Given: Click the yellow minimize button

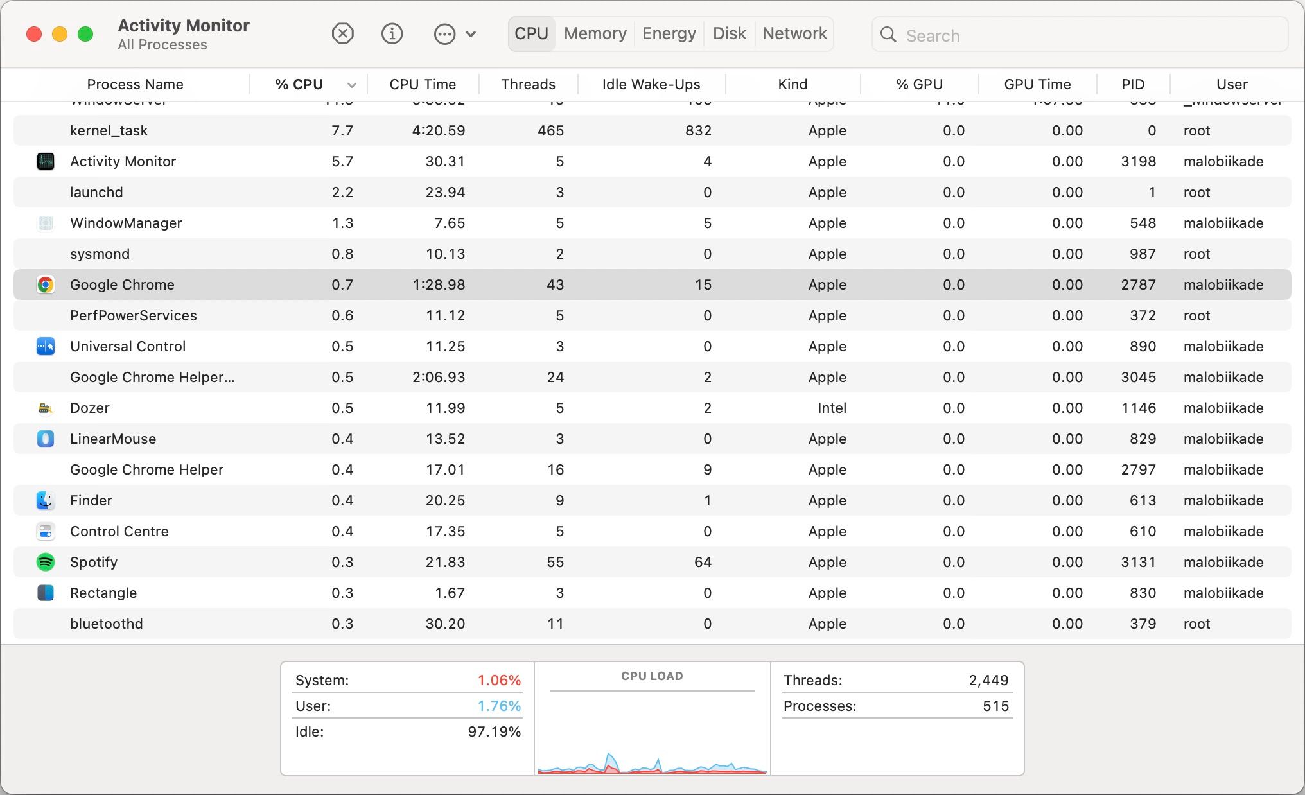Looking at the screenshot, I should (60, 34).
